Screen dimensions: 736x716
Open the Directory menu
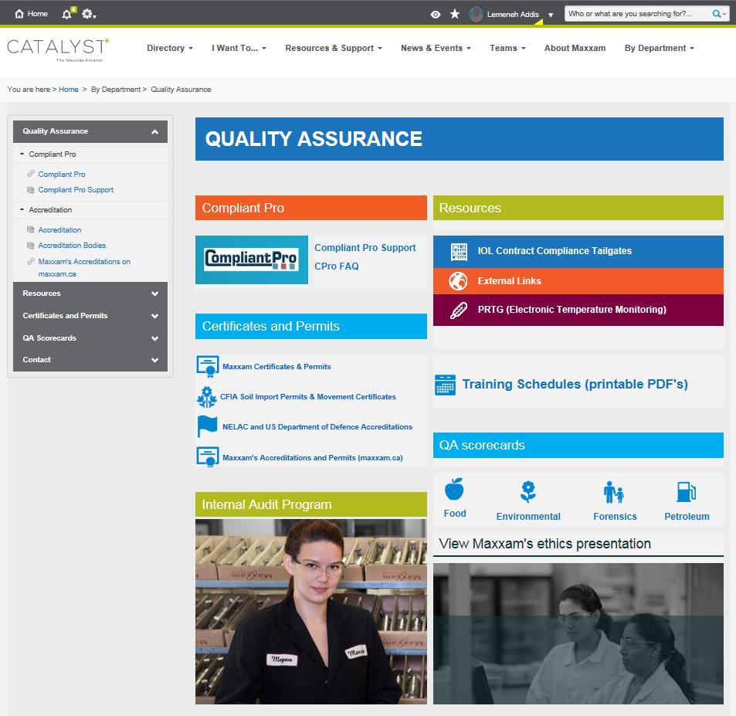pos(170,48)
